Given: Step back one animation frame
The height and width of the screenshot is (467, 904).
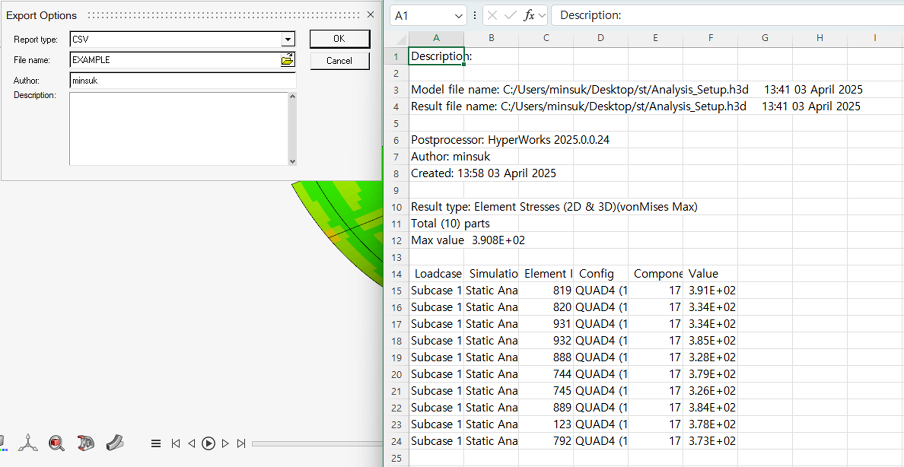Looking at the screenshot, I should 191,444.
